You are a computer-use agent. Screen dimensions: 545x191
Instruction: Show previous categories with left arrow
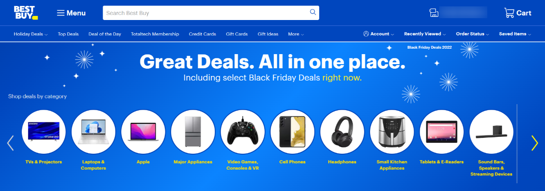point(10,143)
